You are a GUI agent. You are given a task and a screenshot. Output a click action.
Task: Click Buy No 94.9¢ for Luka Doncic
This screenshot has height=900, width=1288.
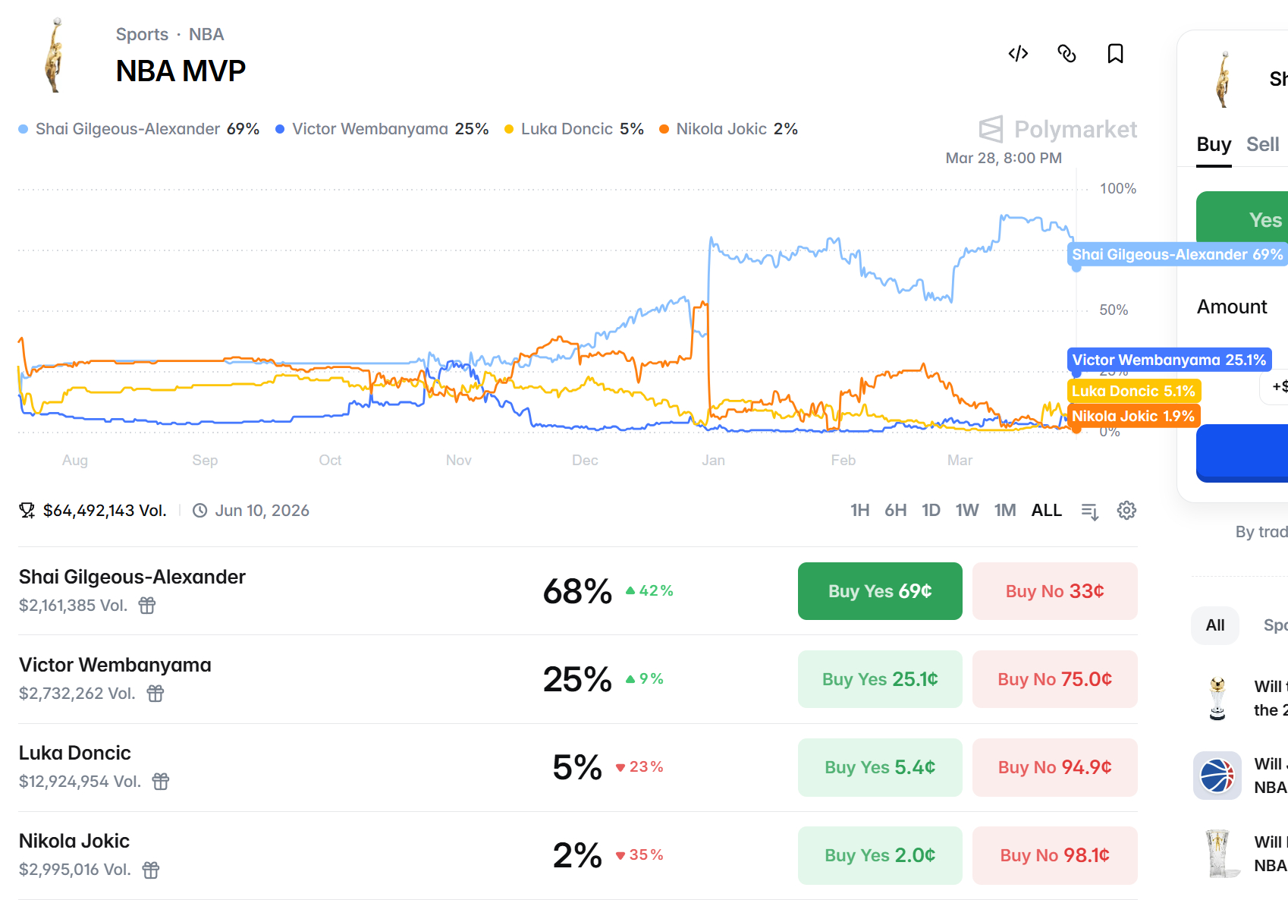click(1054, 767)
